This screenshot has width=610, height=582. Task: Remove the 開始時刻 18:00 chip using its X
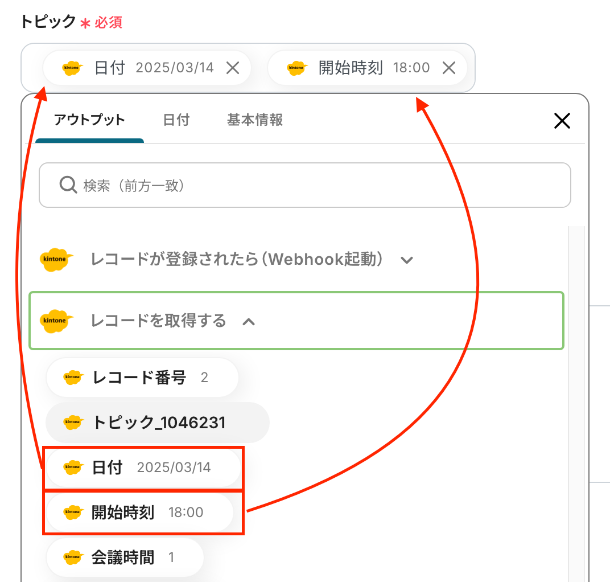point(449,68)
